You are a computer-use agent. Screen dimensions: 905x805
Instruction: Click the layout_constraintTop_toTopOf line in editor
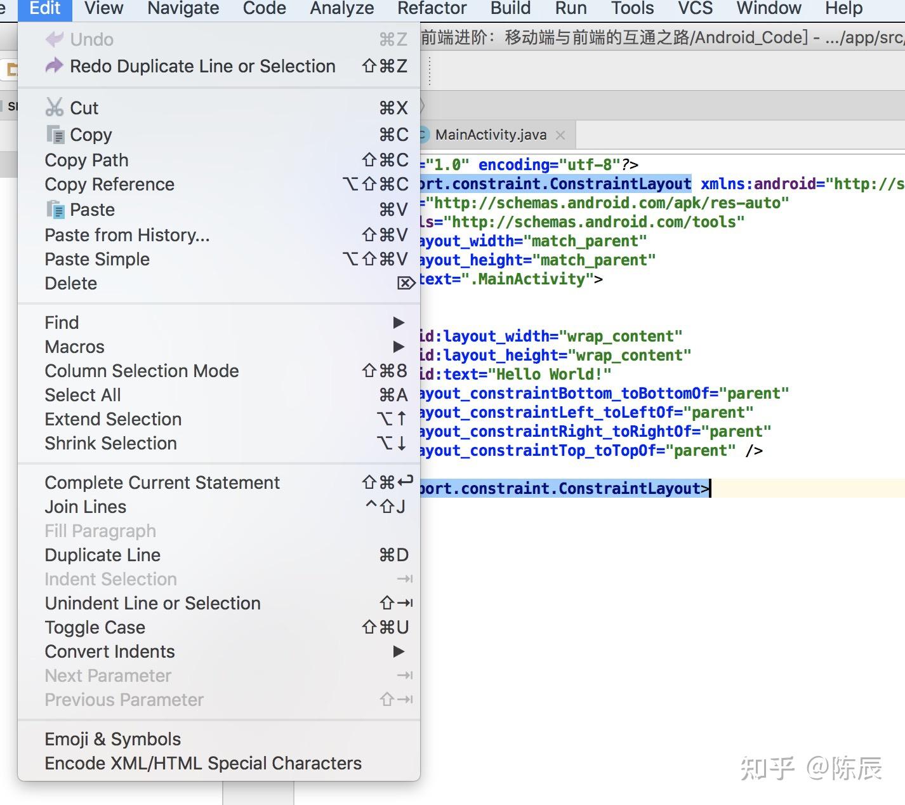591,451
